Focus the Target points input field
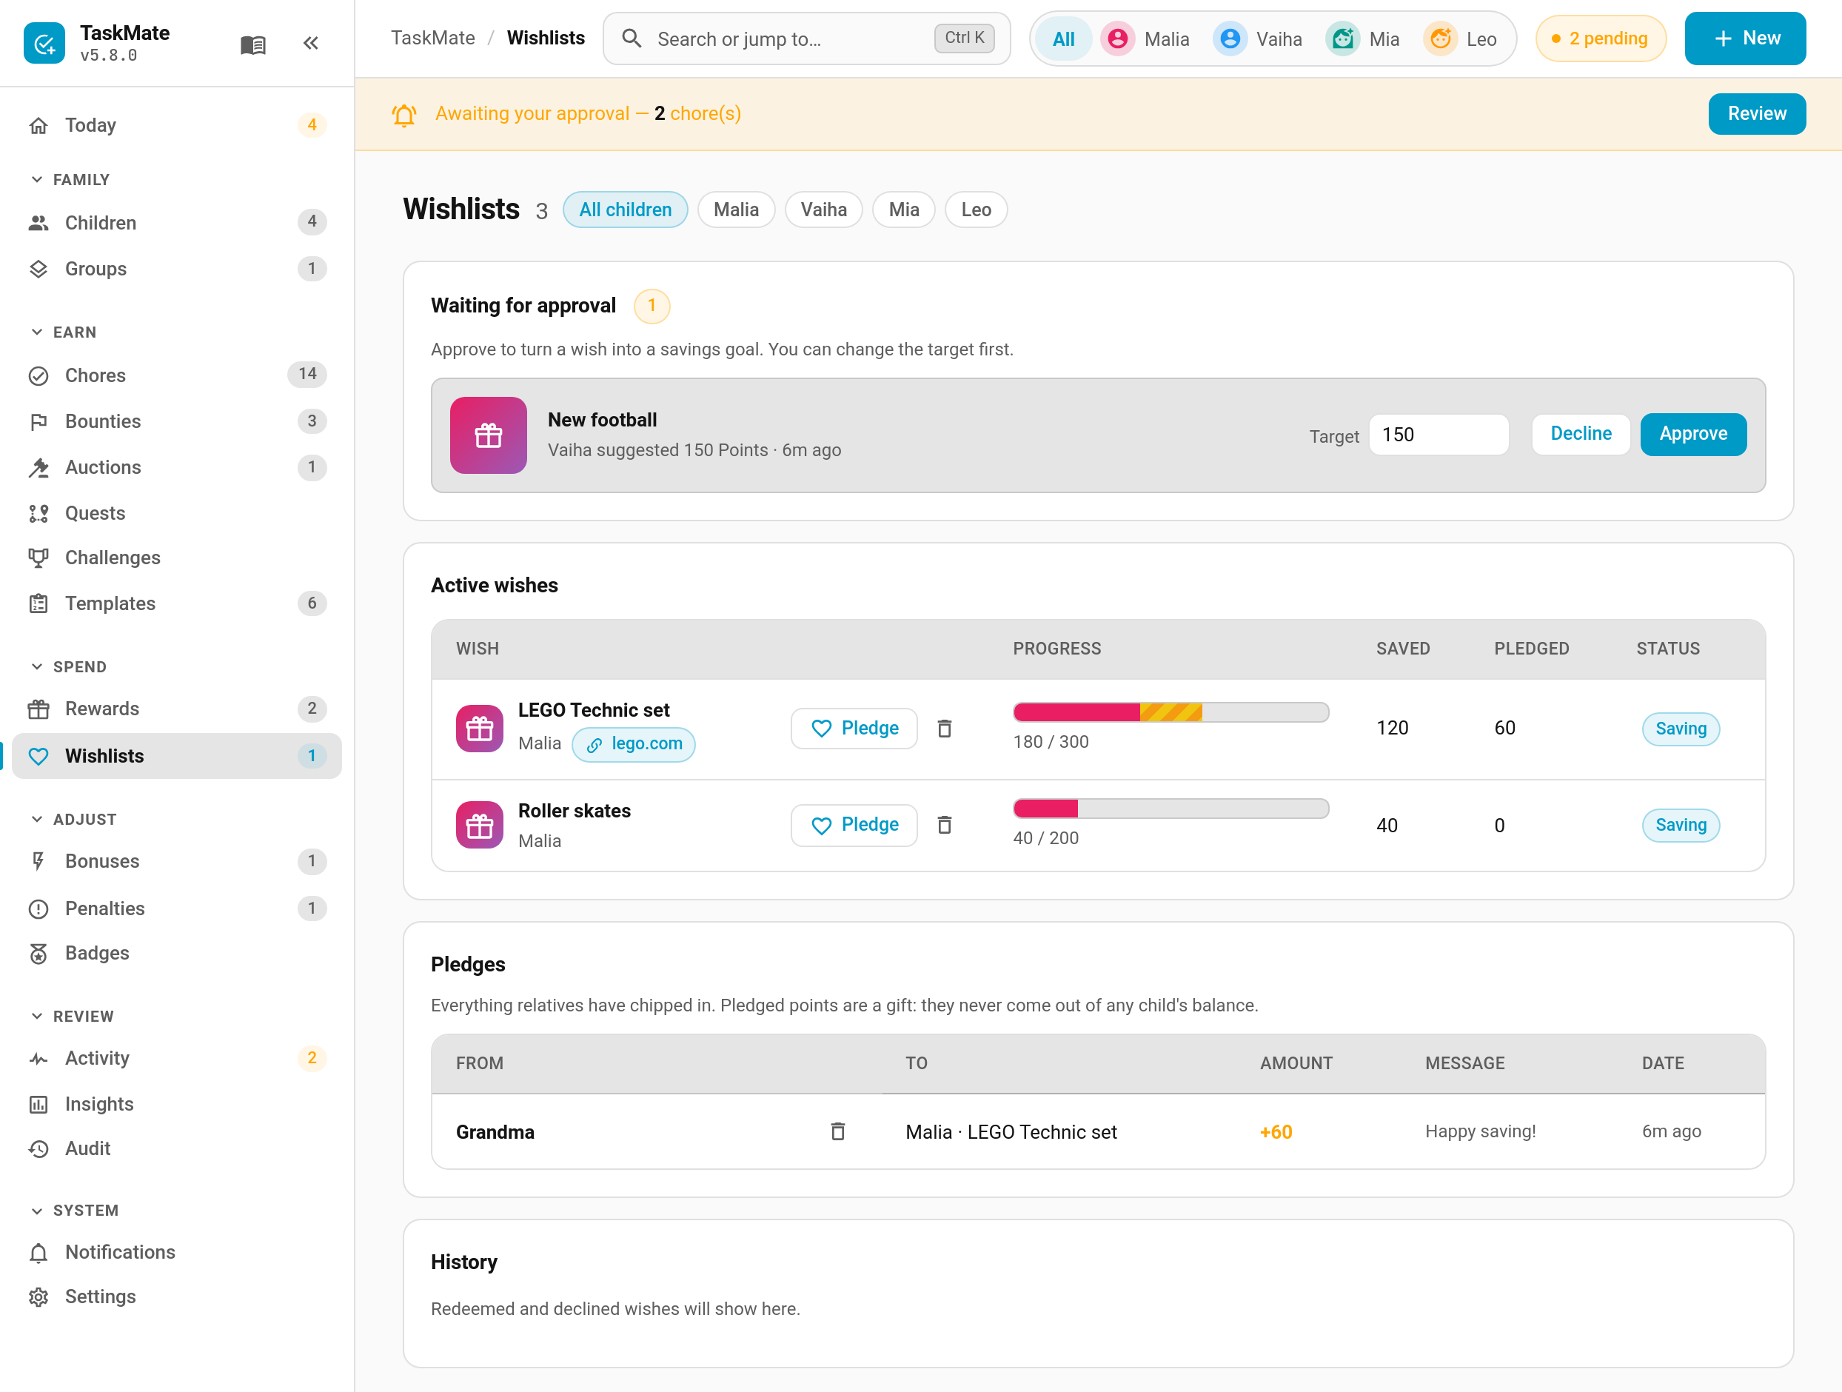Image resolution: width=1842 pixels, height=1392 pixels. click(1439, 435)
